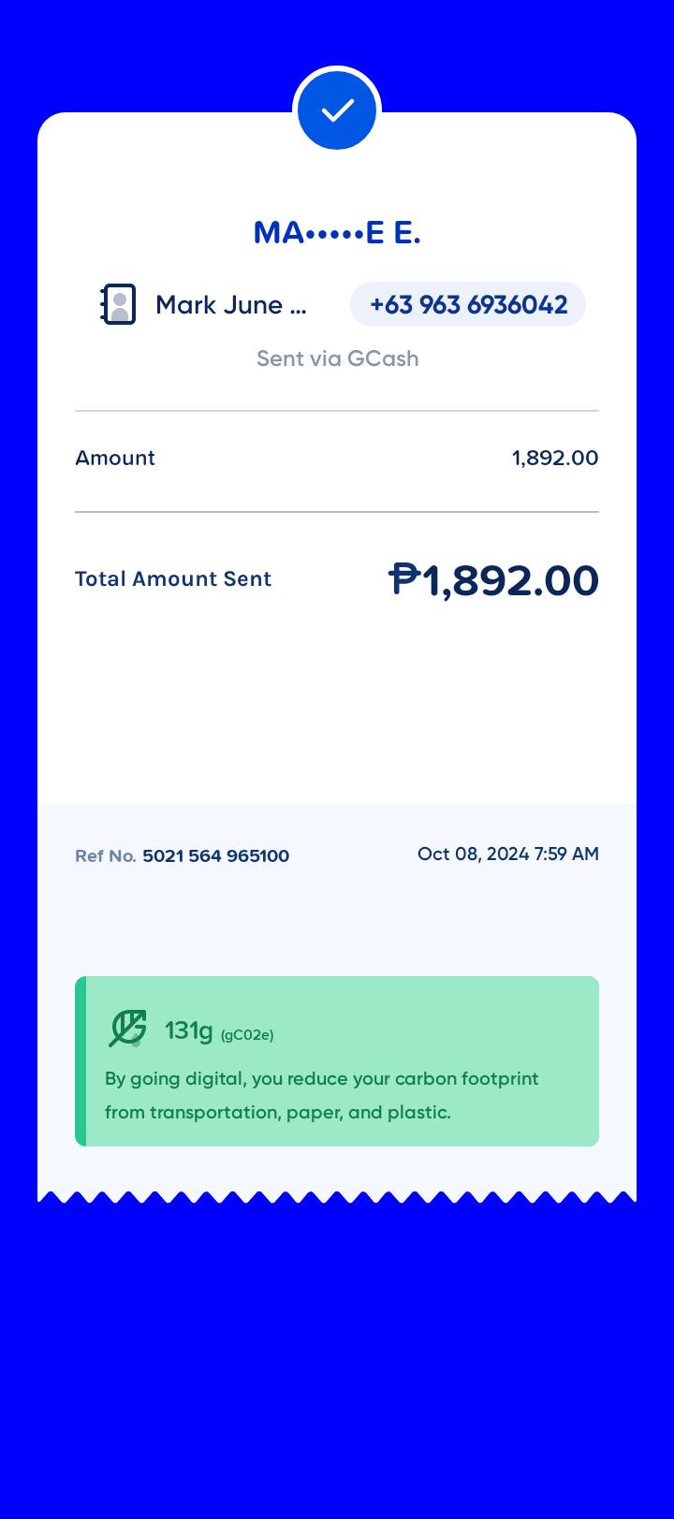
Task: Click the blue checkmark success icon
Action: (337, 110)
